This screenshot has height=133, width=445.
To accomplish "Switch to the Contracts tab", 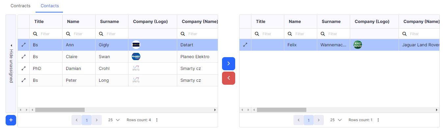I will 20,6.
